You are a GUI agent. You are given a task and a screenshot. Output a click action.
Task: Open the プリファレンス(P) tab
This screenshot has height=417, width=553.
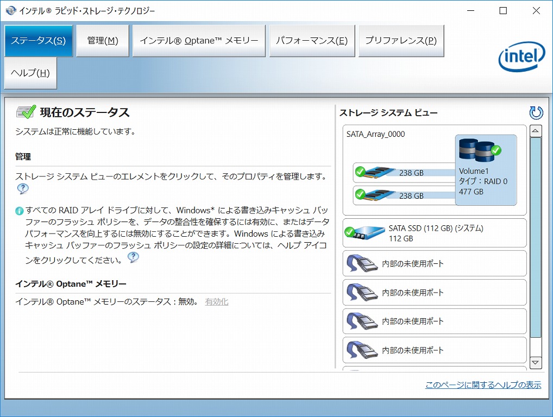(401, 41)
